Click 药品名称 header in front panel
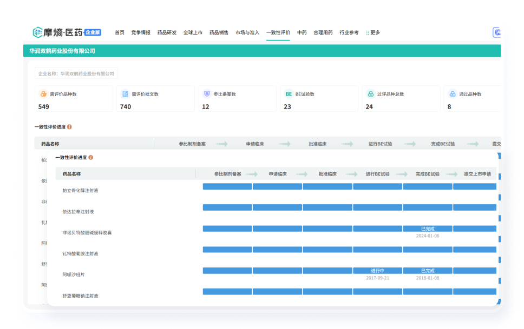Image resolution: width=524 pixels, height=329 pixels. click(x=71, y=174)
